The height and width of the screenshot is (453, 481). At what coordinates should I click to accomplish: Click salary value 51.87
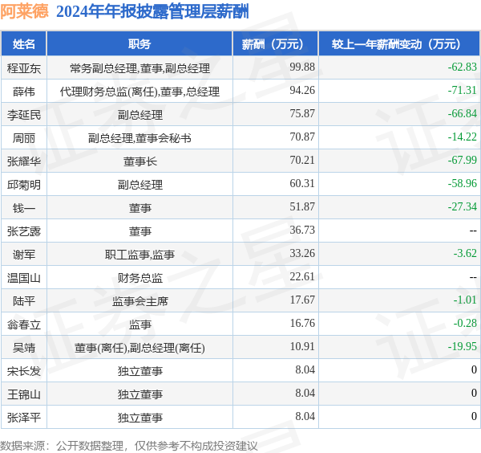click(x=302, y=206)
